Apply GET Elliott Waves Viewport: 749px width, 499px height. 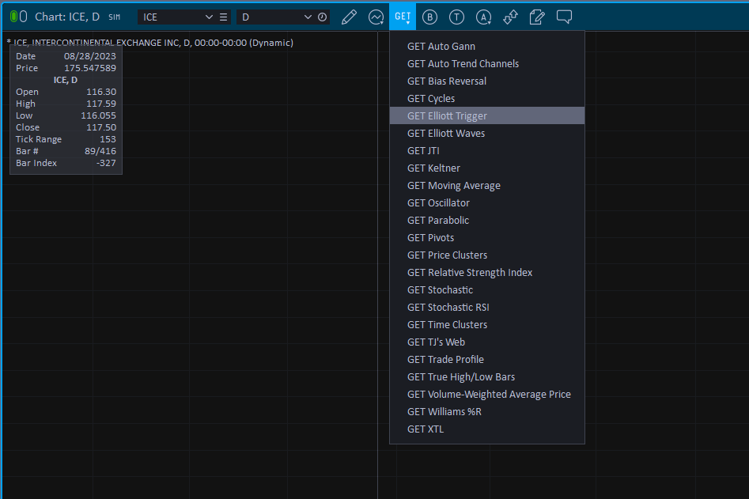coord(487,133)
